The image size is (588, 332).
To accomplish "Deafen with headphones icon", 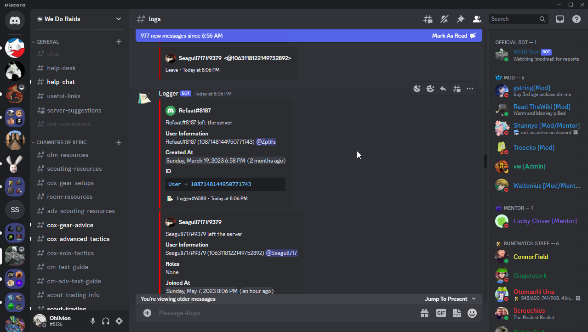I will [106, 321].
